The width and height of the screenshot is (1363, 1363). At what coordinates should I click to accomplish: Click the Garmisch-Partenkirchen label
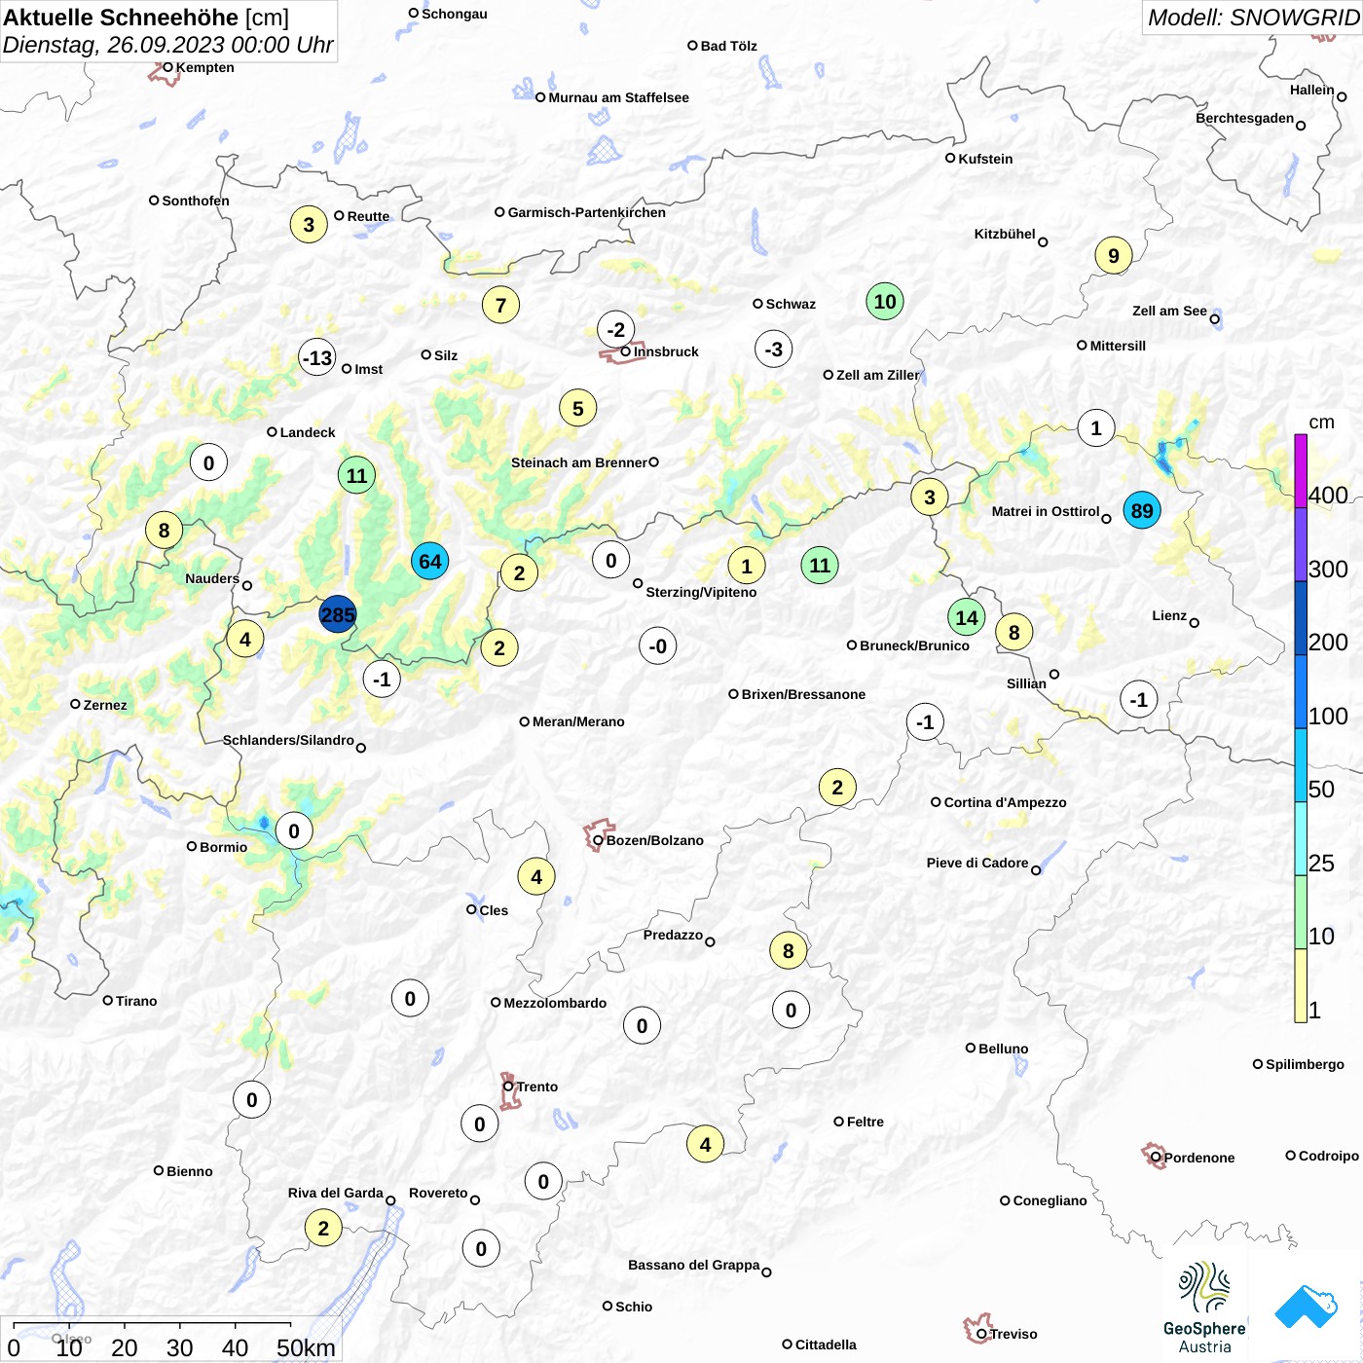(587, 212)
